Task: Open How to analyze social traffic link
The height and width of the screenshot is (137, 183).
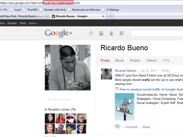Action: click(151, 89)
